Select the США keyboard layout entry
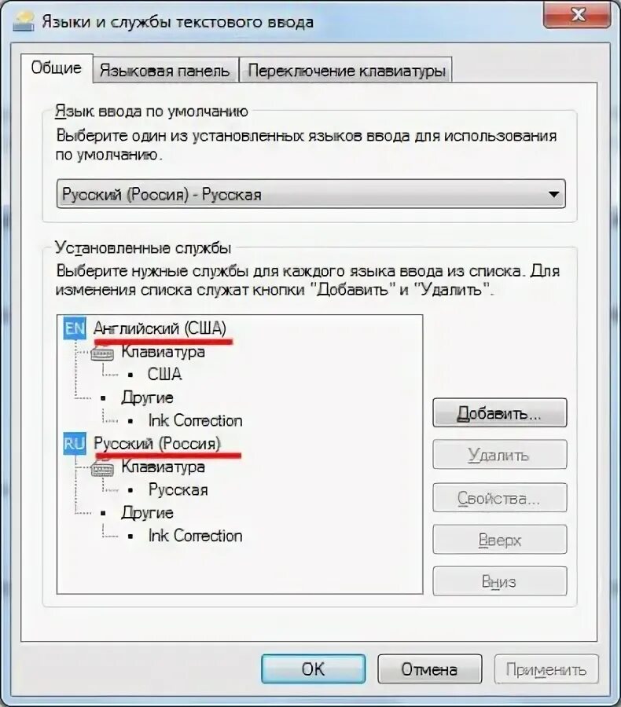 (165, 374)
